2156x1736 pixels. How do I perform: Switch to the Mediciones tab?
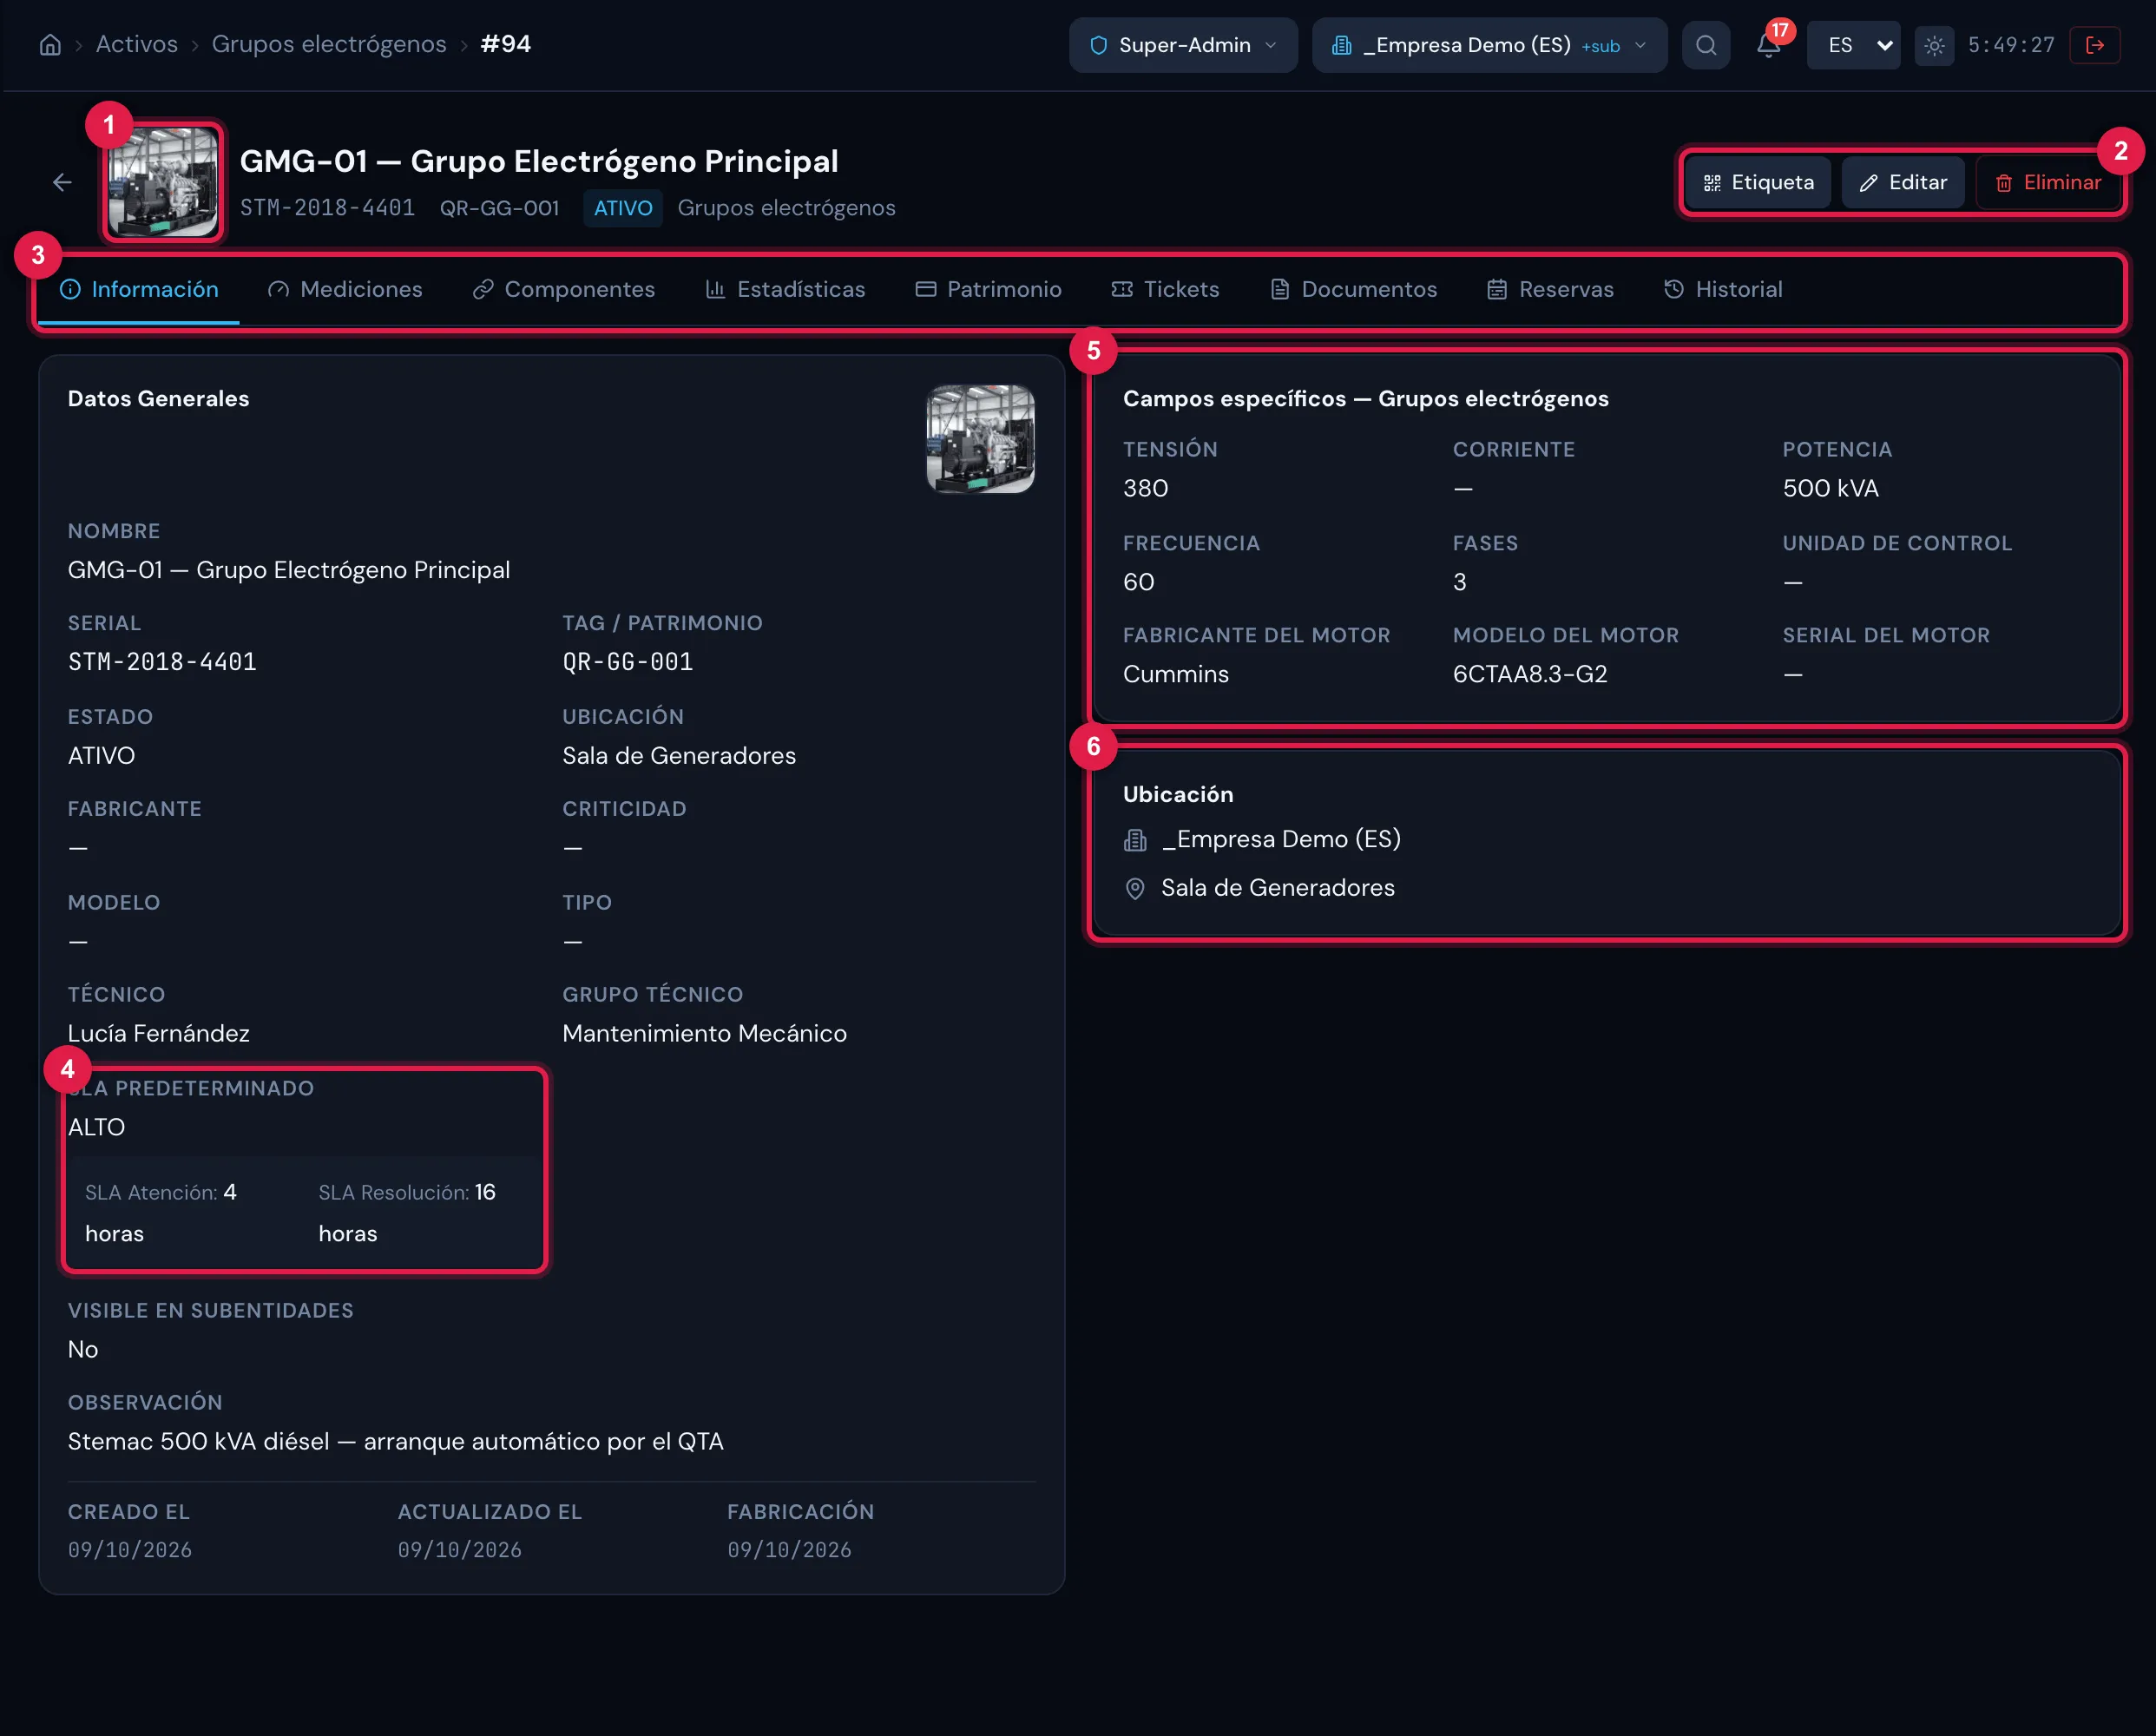345,289
